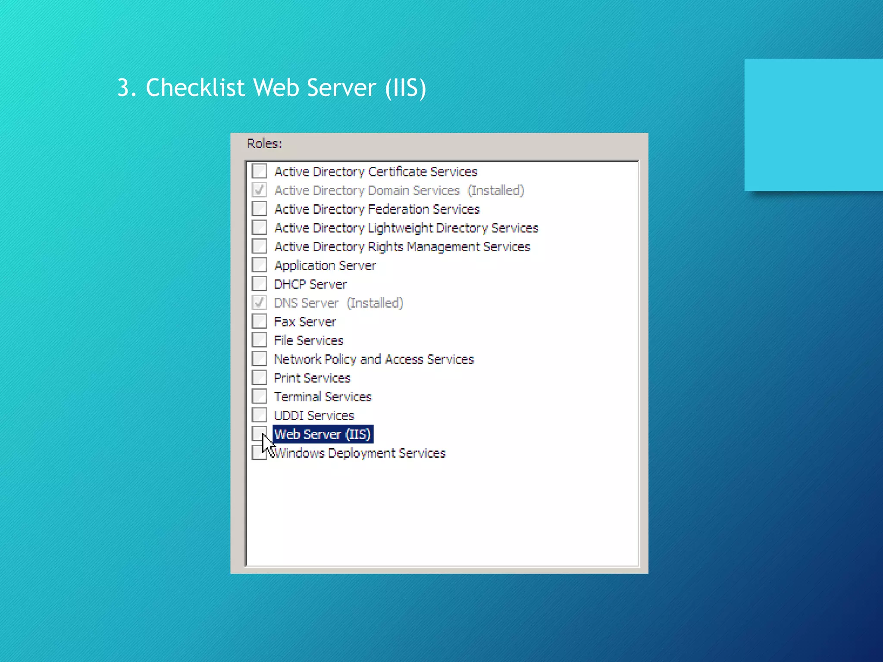The width and height of the screenshot is (883, 662).
Task: Tick the DHCP Server checkbox
Action: pyautogui.click(x=259, y=284)
